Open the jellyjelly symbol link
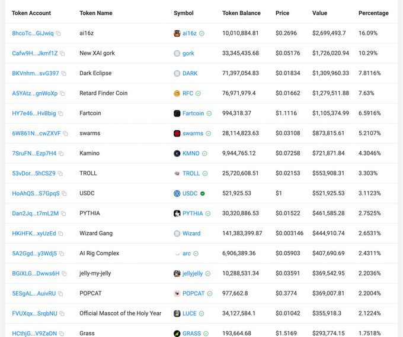Image resolution: width=403 pixels, height=337 pixels. [192, 274]
